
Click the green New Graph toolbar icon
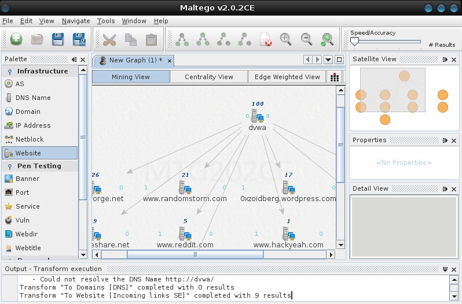[16, 39]
